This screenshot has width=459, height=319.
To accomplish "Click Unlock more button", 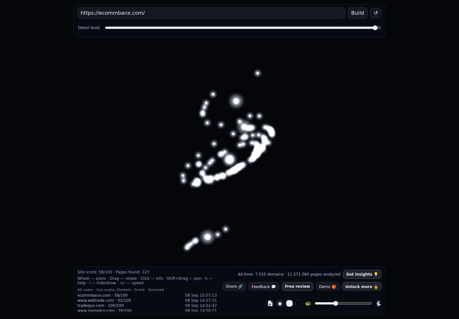I will click(x=362, y=286).
